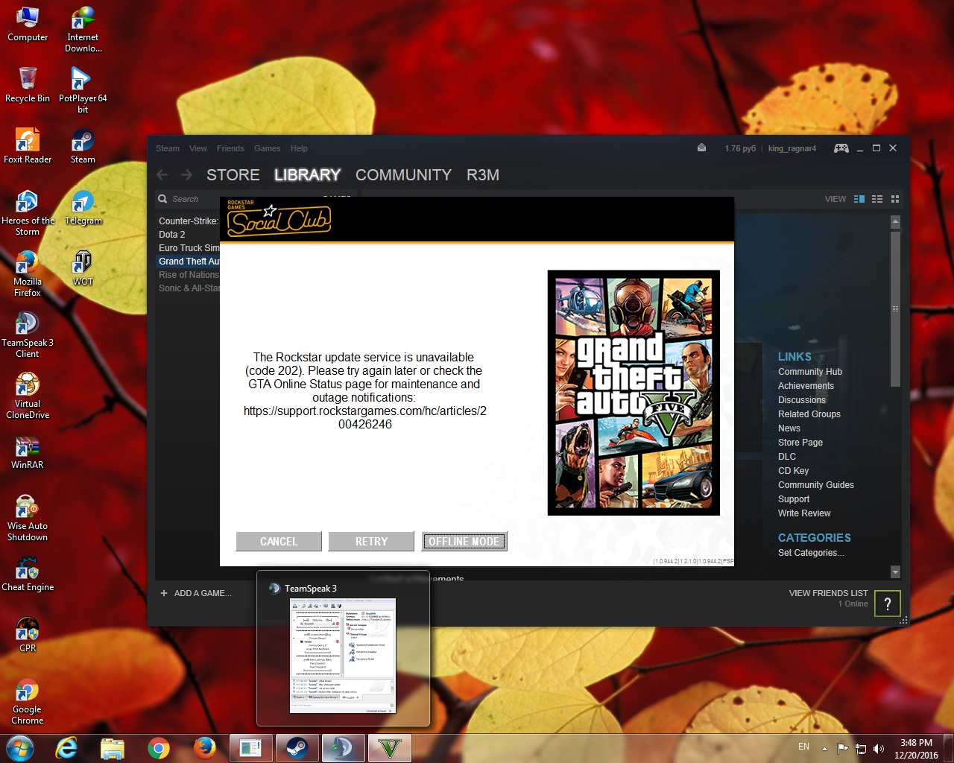This screenshot has height=763, width=954.
Task: Click EN language indicator in taskbar
Action: (x=803, y=747)
